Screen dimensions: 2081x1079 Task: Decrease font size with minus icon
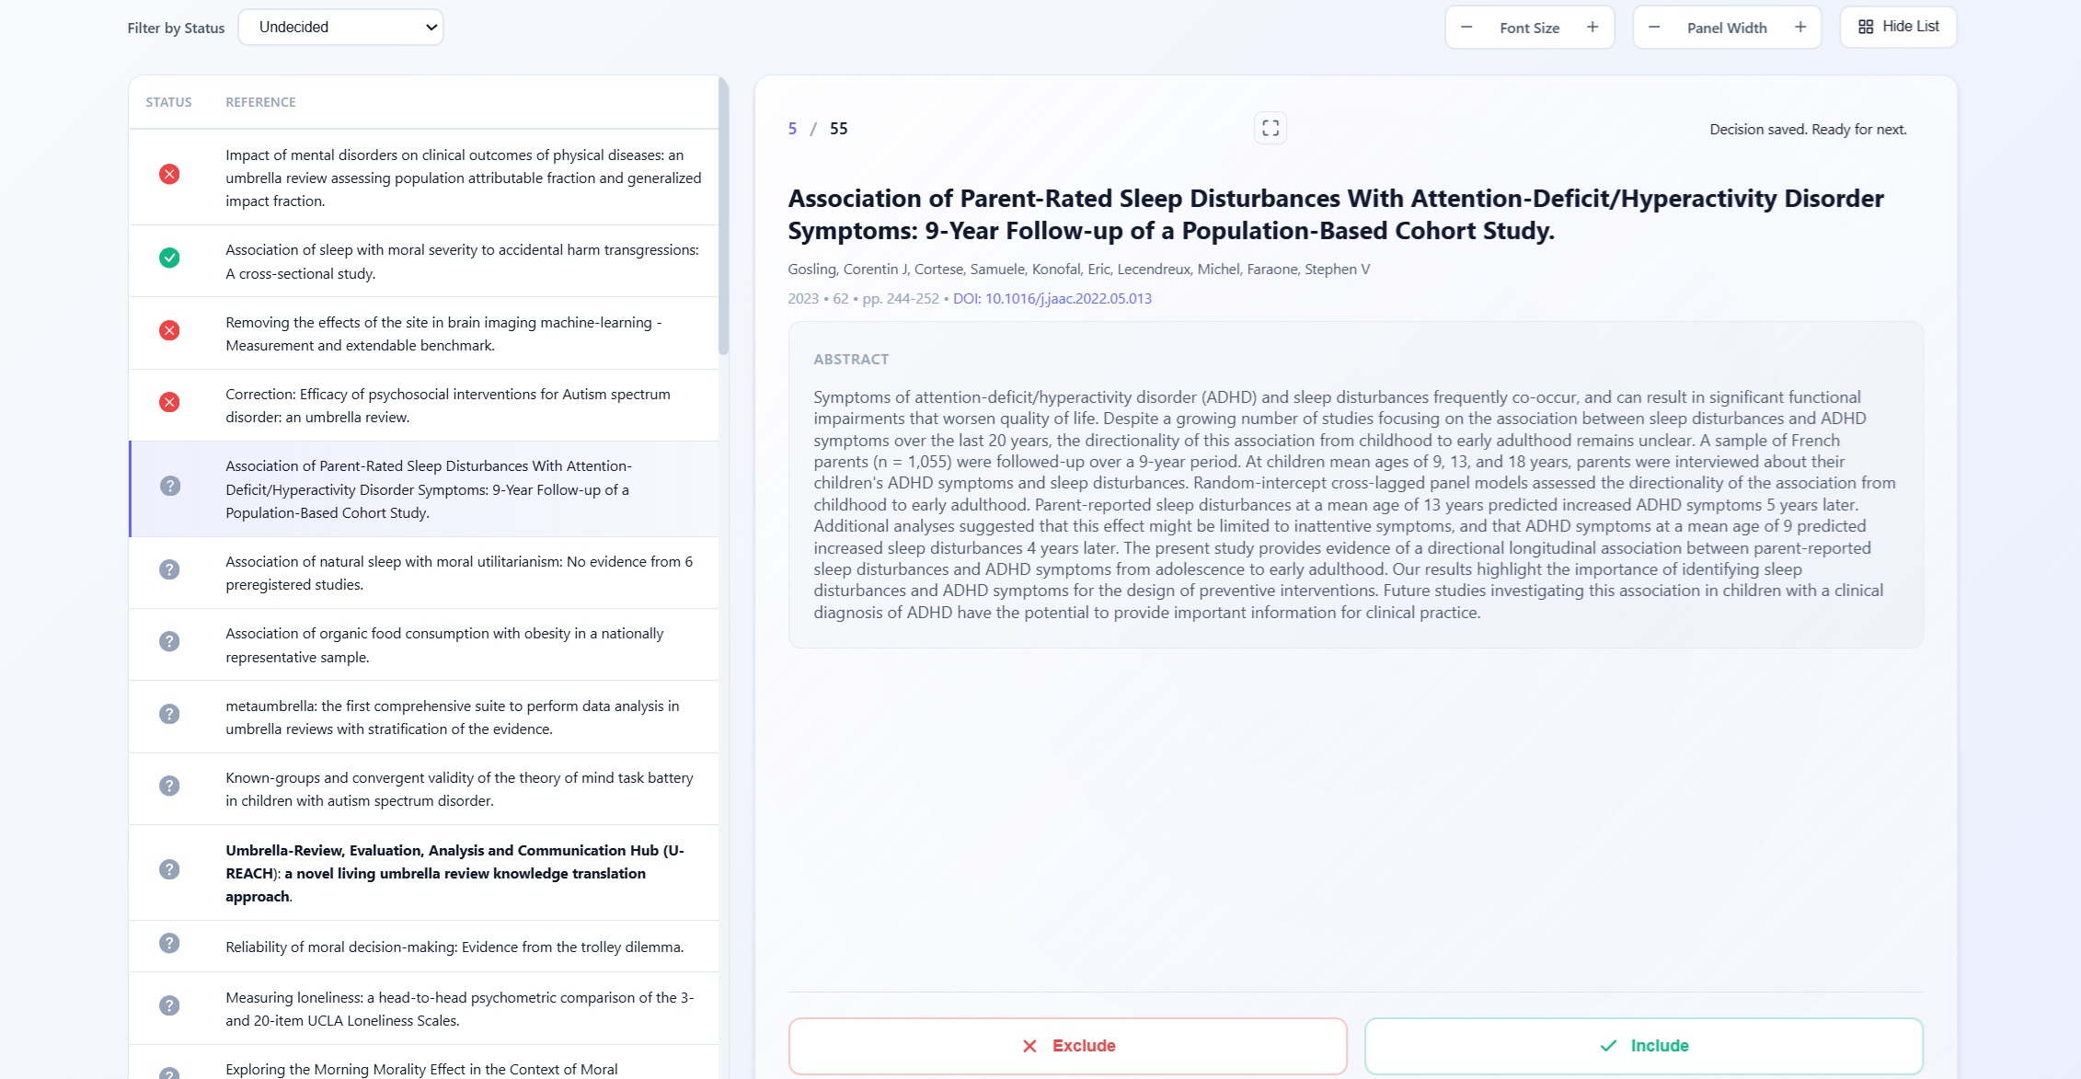pyautogui.click(x=1466, y=28)
